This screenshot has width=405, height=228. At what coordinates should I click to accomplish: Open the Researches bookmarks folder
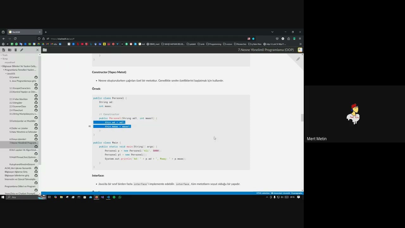coord(240,44)
